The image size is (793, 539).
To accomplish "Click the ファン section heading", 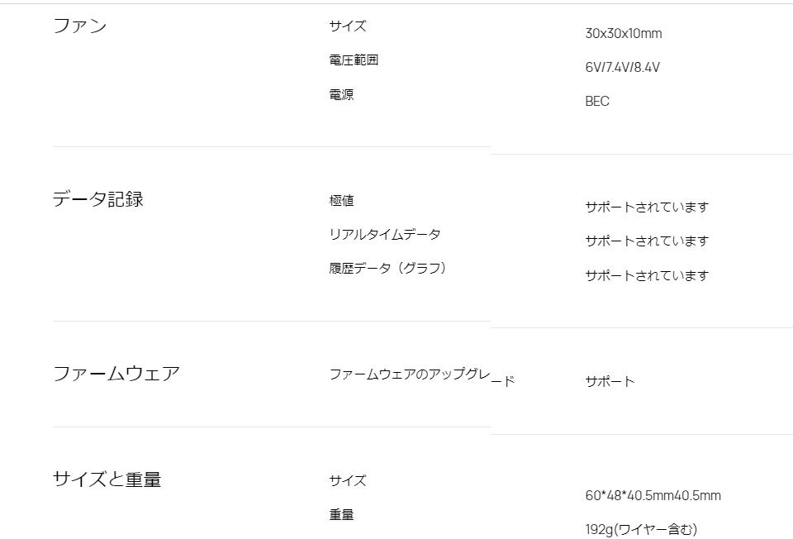I will pos(80,26).
